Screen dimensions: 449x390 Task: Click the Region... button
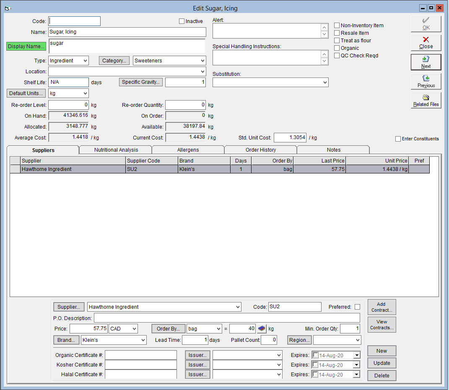coord(299,340)
